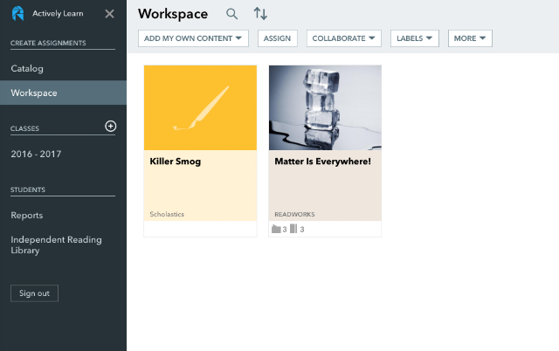Expand the Labels dropdown
The image size is (559, 351).
click(x=415, y=38)
